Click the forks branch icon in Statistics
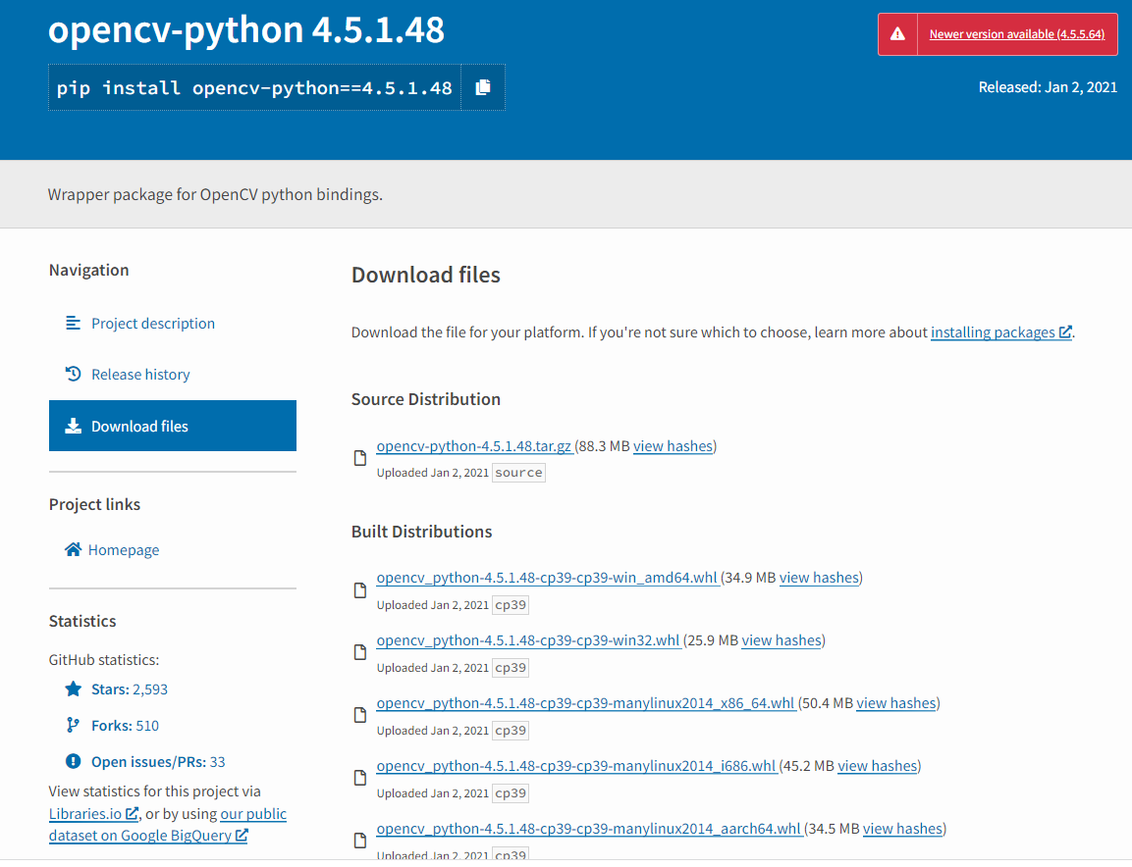Viewport: 1132px width, 867px height. click(71, 725)
